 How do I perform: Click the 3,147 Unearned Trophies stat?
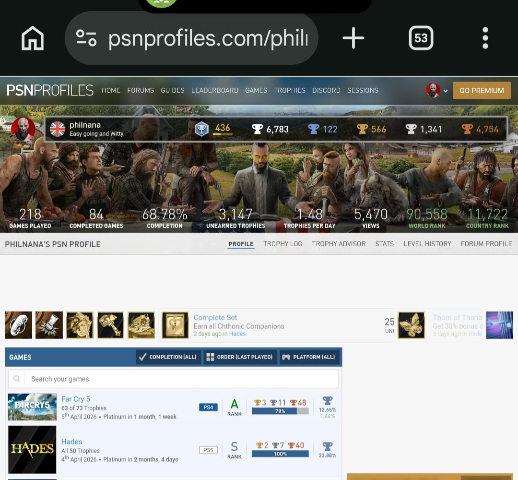point(235,218)
